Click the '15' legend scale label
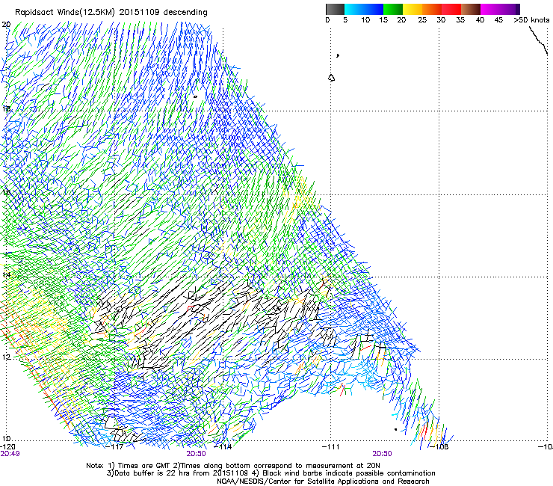 383,20
